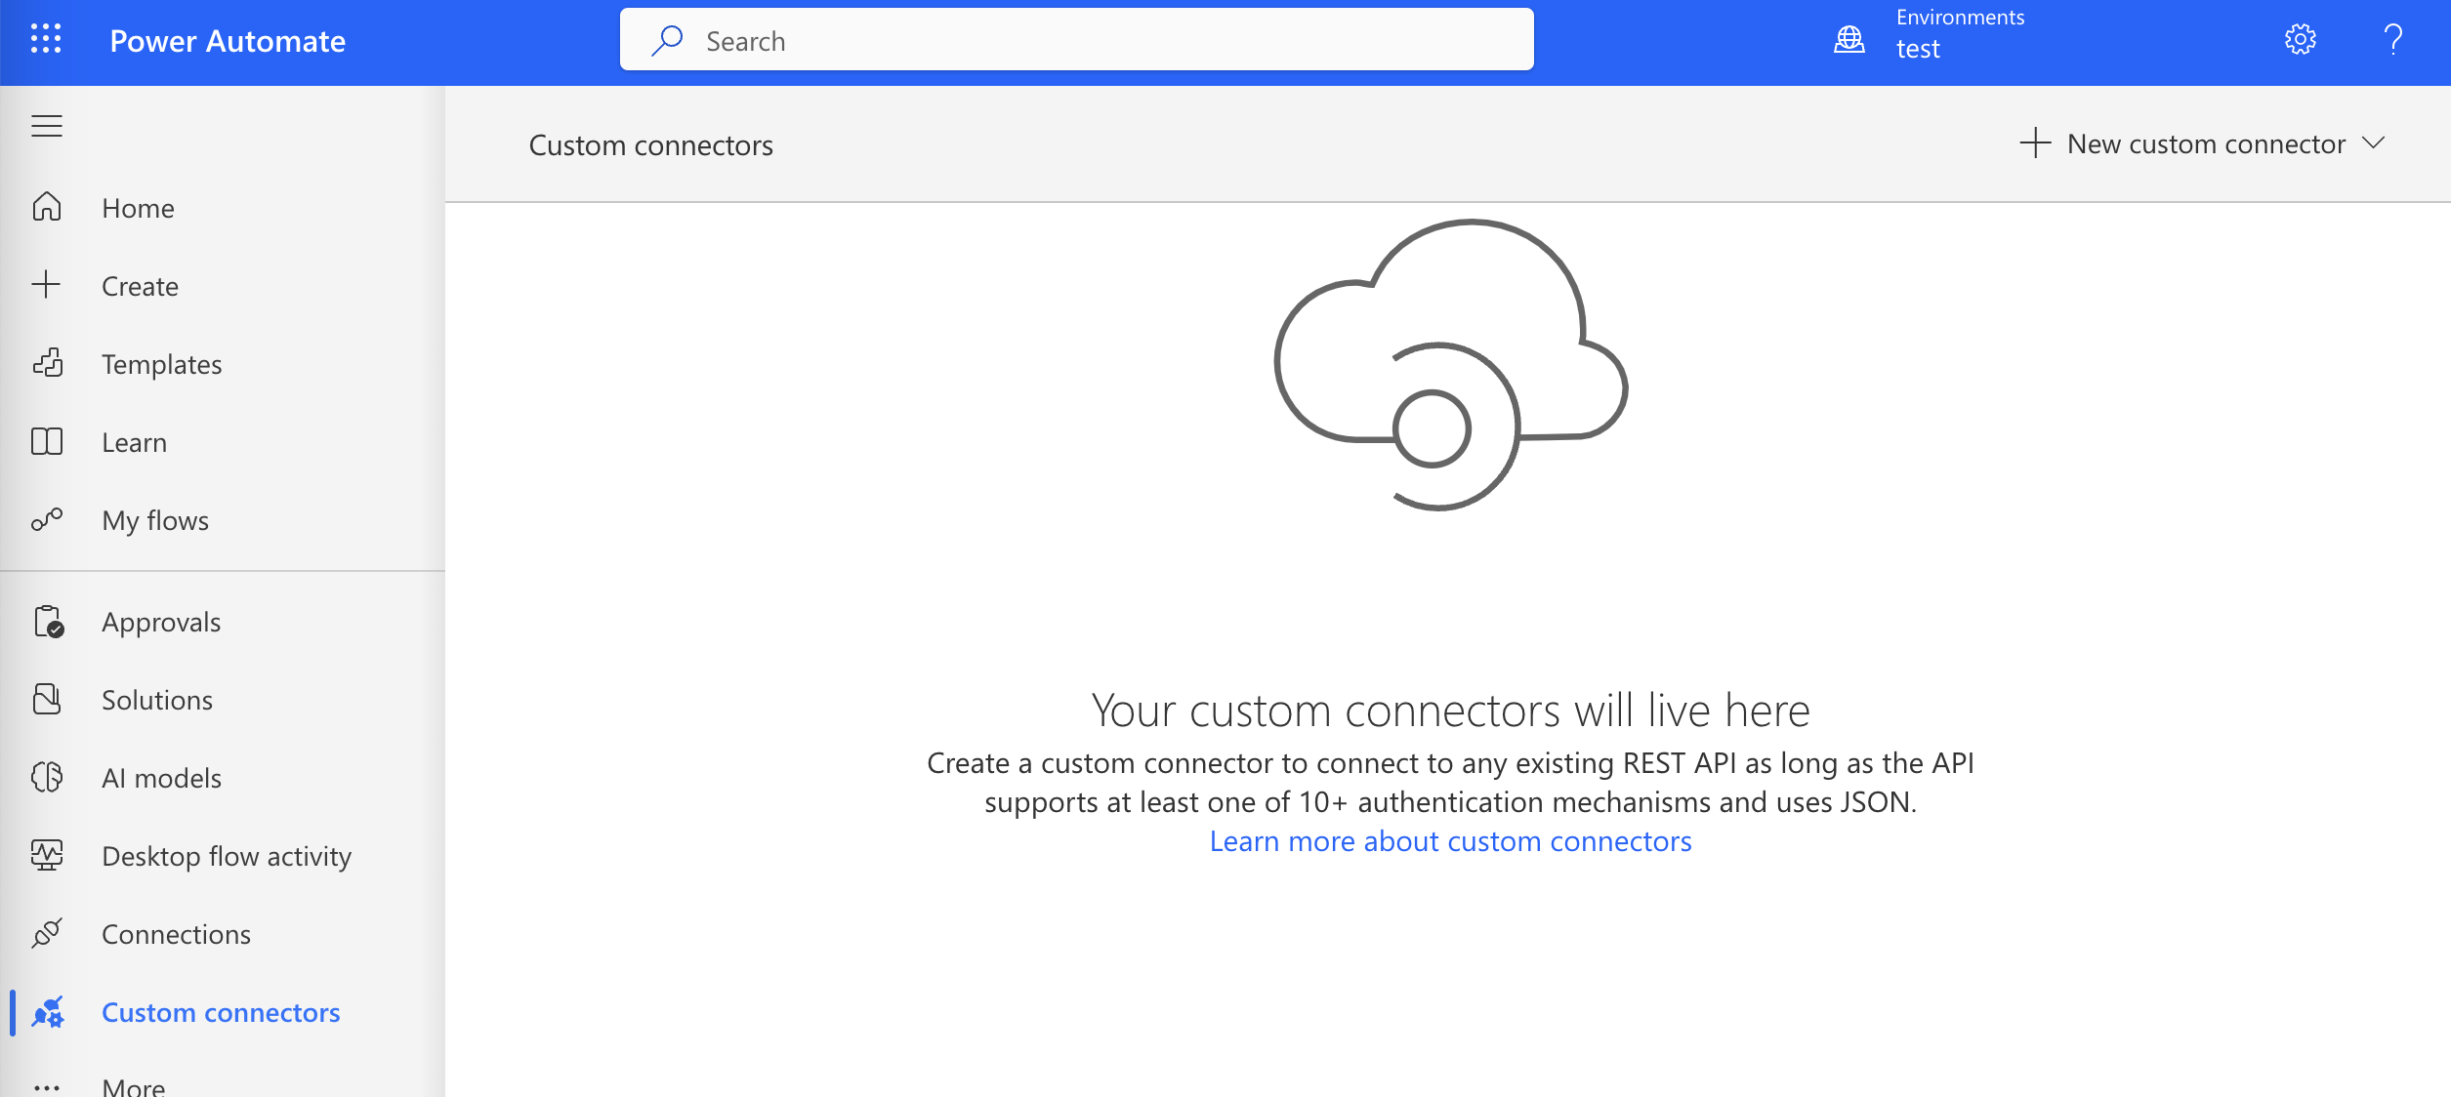The height and width of the screenshot is (1097, 2451).
Task: Click the Connections plug icon
Action: tap(47, 934)
